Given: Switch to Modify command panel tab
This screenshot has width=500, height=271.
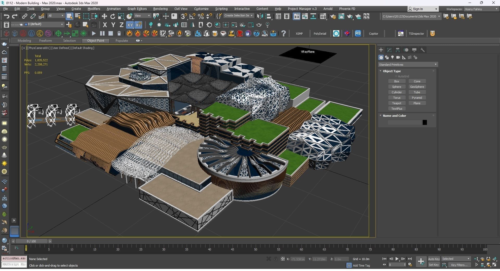Looking at the screenshot, I should pos(389,50).
